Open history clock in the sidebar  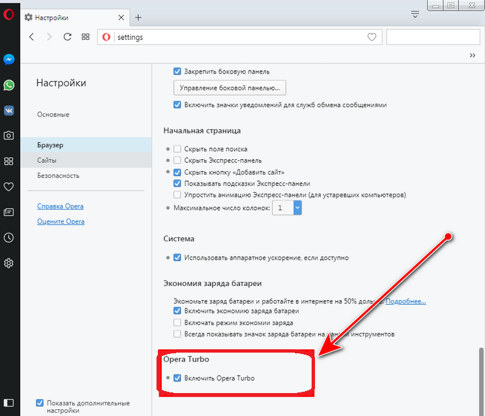pyautogui.click(x=9, y=237)
